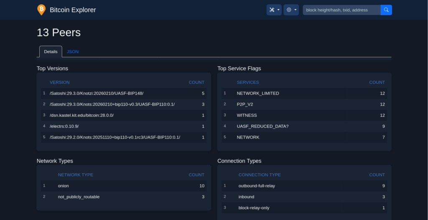Select the /electrs:0.10.9/ version row
The width and height of the screenshot is (428, 220).
click(64, 126)
